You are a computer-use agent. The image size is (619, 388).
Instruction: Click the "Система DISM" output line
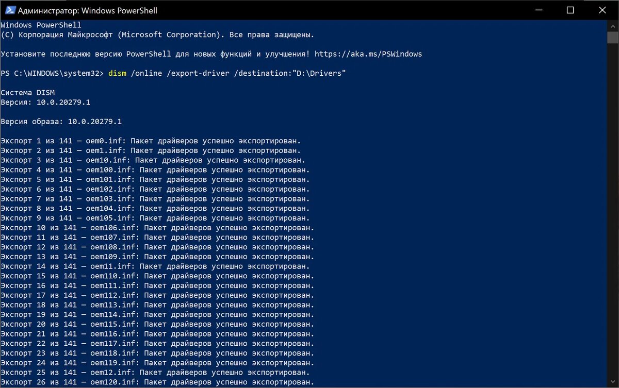27,93
